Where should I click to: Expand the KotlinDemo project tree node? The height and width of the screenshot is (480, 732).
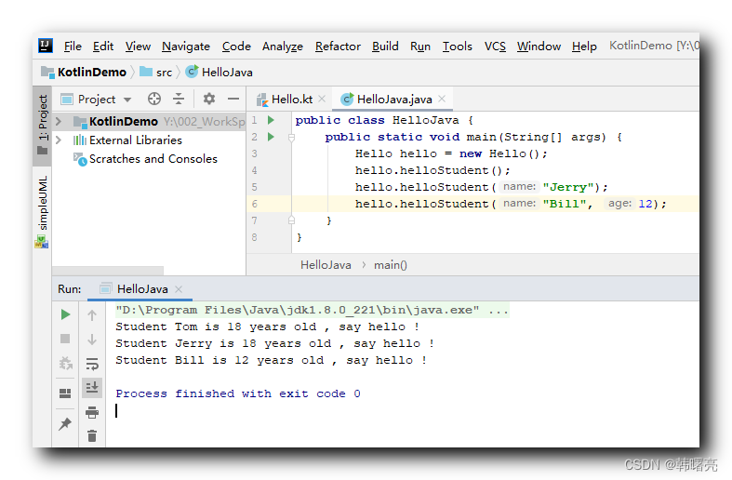(x=59, y=122)
